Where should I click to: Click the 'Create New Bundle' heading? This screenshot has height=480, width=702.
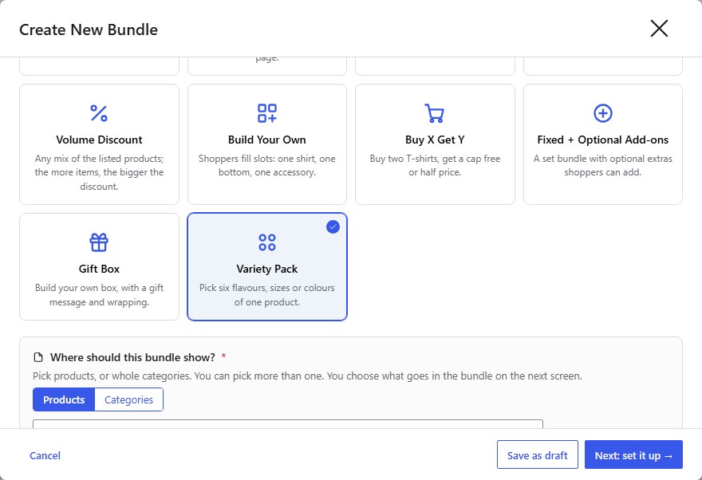click(x=89, y=30)
